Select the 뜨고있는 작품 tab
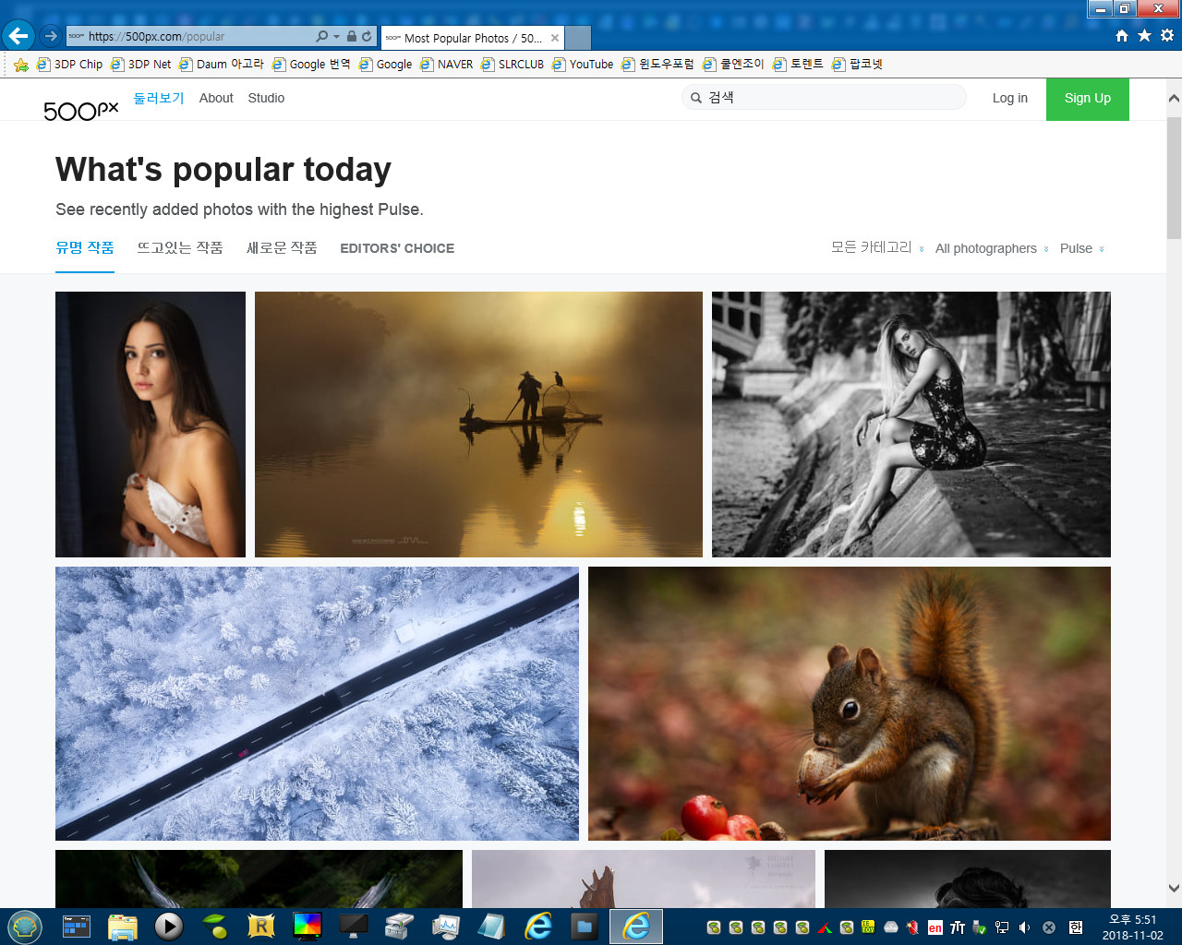The width and height of the screenshot is (1182, 945). point(180,247)
